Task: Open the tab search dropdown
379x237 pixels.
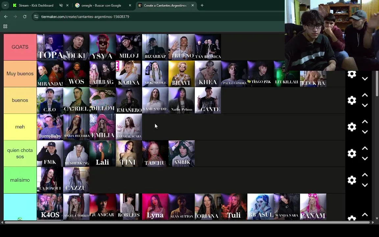Action: coord(5,5)
